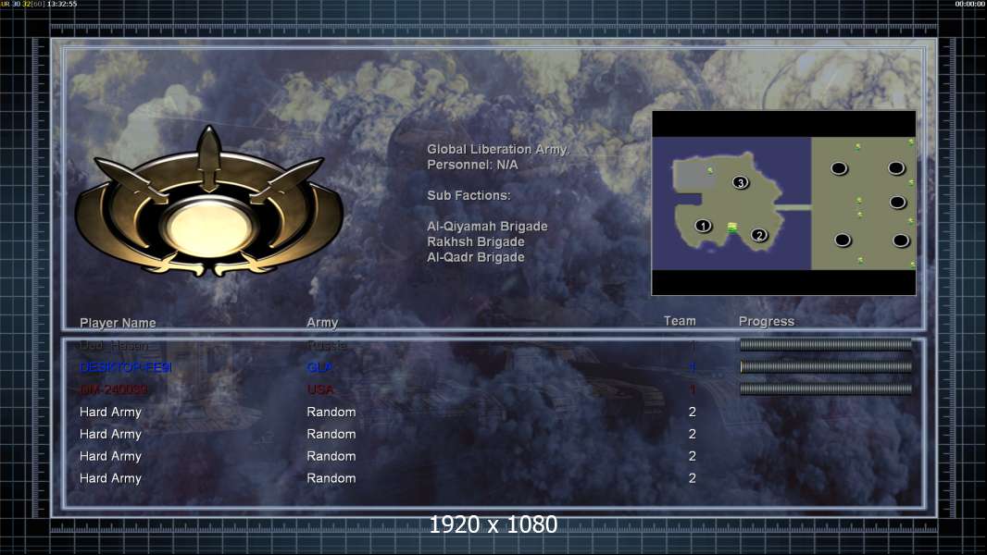This screenshot has width=987, height=555.
Task: Select the blue GLA army entry
Action: (319, 368)
